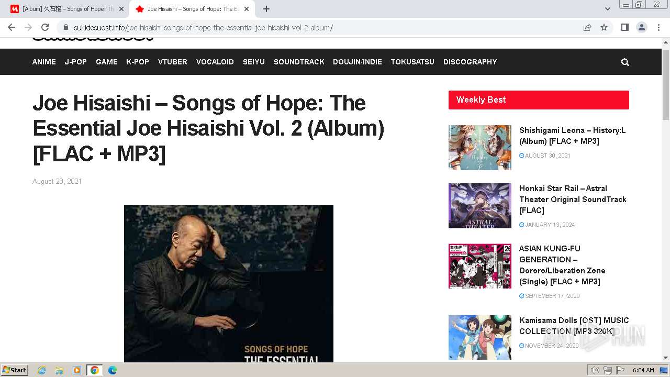The image size is (670, 377).
Task: Toggle the browser side panel icon
Action: [624, 27]
